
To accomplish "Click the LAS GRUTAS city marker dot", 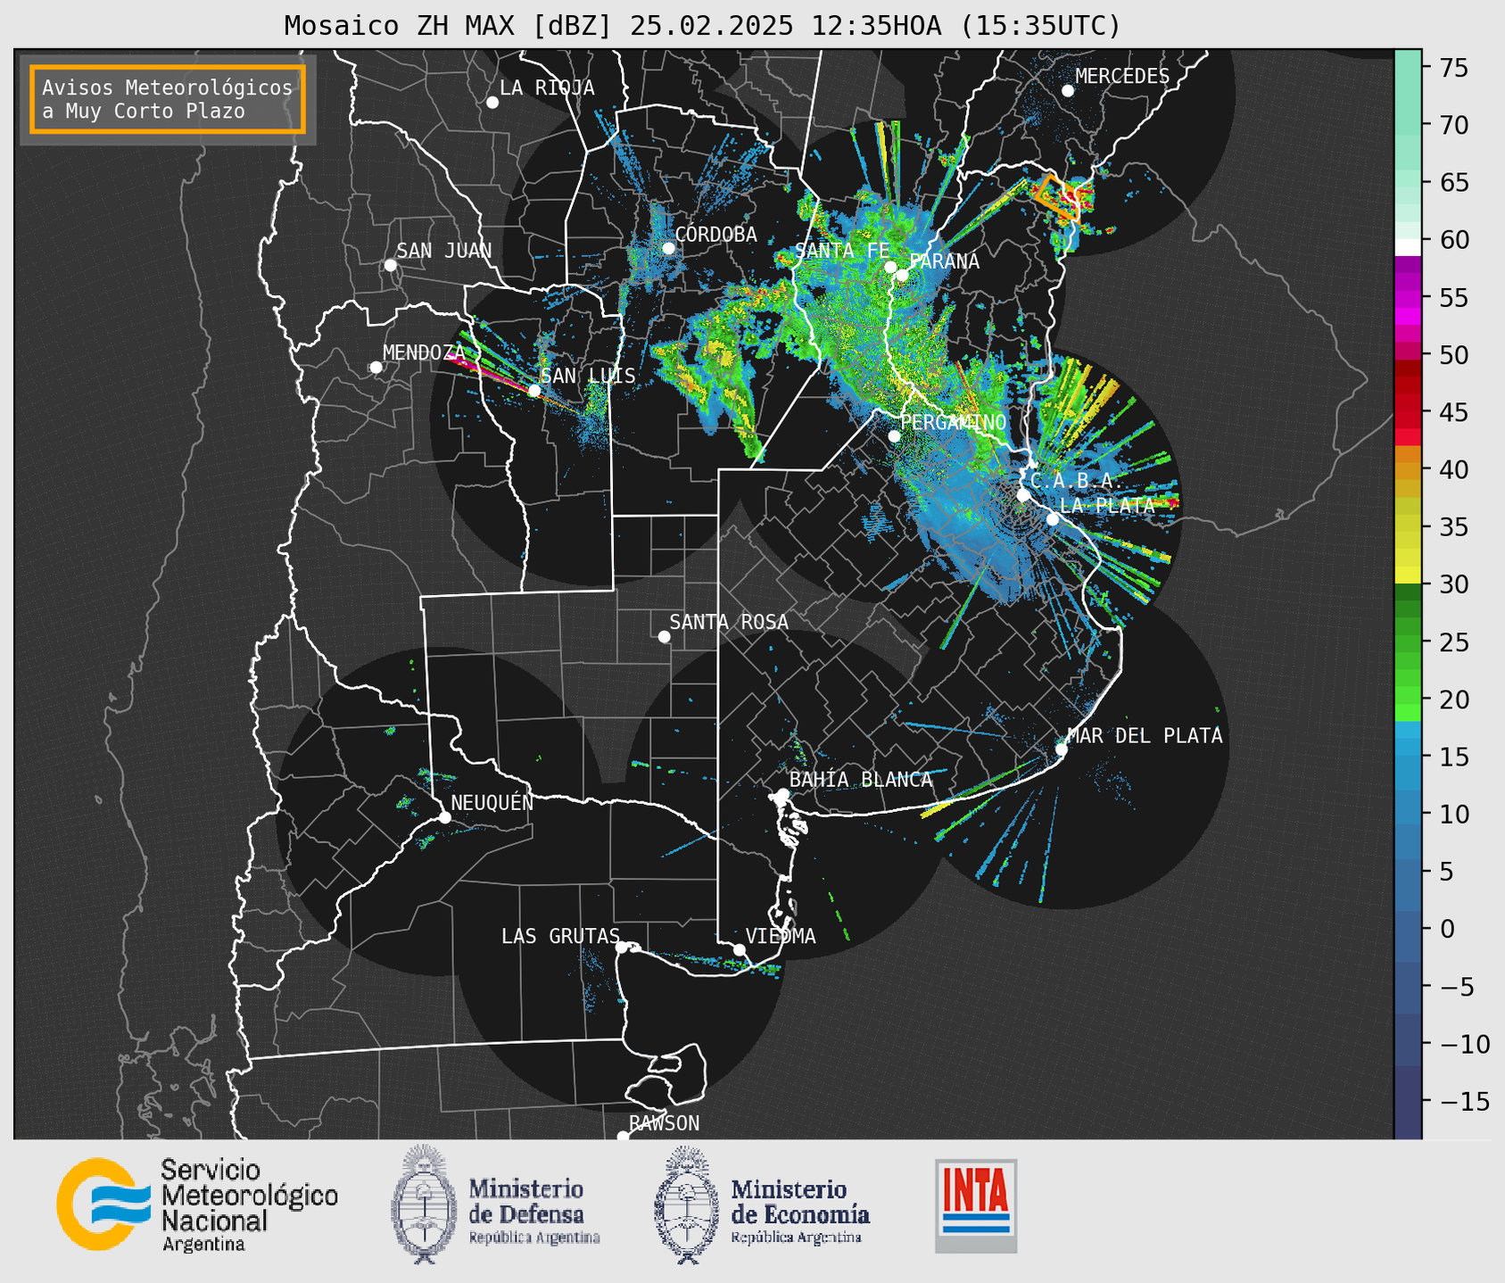I will [x=622, y=948].
